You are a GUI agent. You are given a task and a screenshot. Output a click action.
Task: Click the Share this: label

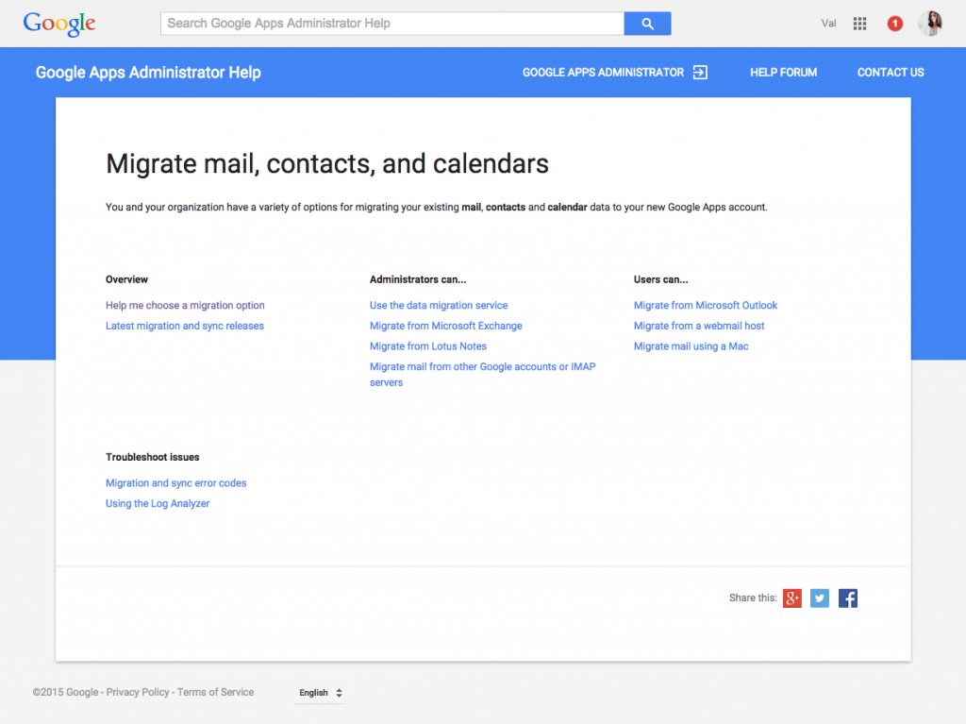(x=753, y=598)
